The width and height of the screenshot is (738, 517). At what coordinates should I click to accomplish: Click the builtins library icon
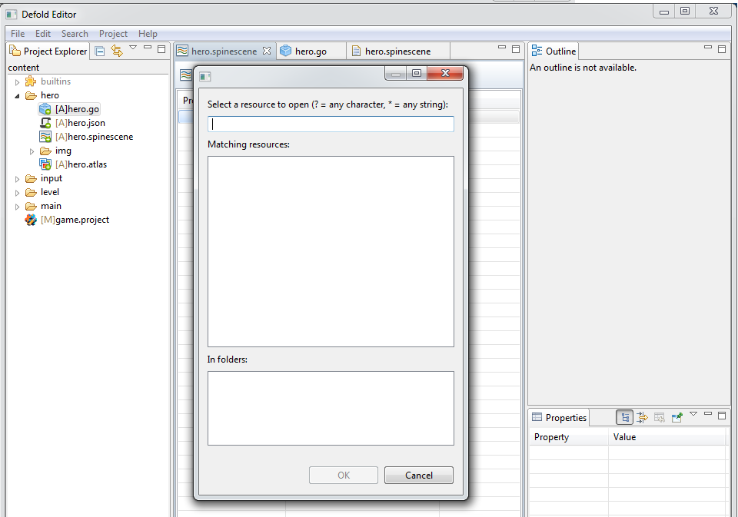(31, 81)
